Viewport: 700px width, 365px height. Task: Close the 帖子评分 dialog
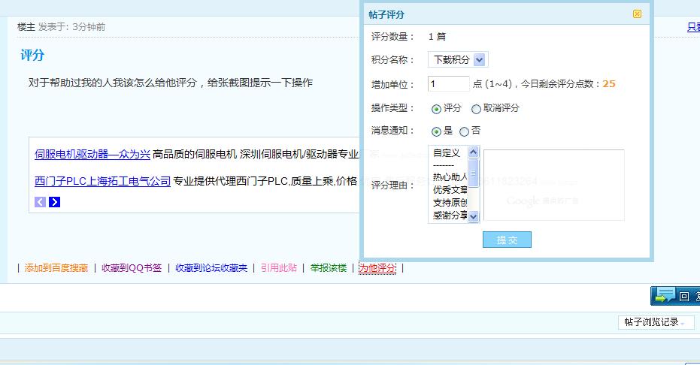(x=637, y=14)
